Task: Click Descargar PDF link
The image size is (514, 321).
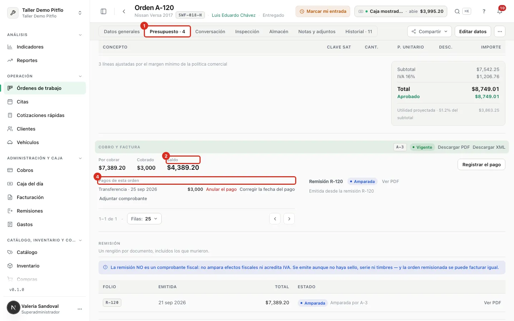Action: point(454,147)
